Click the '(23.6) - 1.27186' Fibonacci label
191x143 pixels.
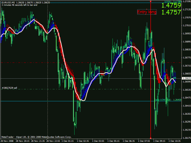173,2
